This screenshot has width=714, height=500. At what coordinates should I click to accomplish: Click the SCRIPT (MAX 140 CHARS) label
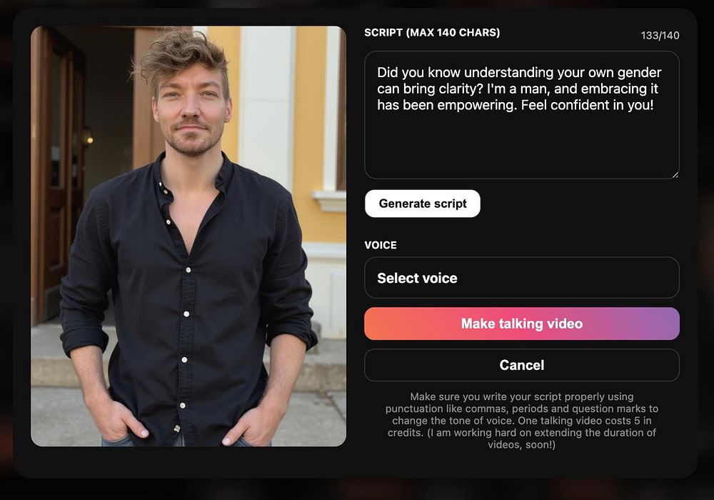coord(432,33)
